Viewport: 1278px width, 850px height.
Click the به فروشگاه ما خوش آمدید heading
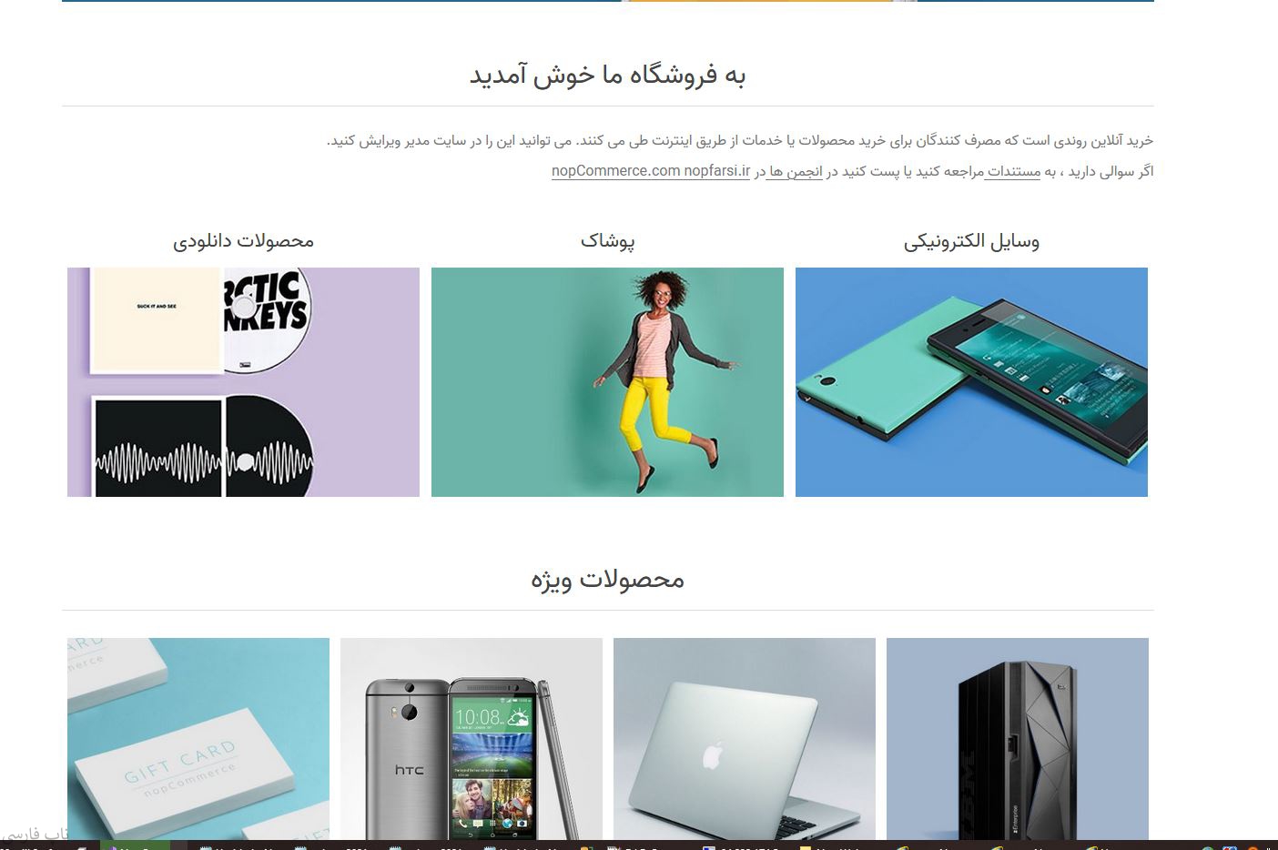607,75
